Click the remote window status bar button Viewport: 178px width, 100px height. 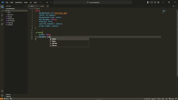2,99
